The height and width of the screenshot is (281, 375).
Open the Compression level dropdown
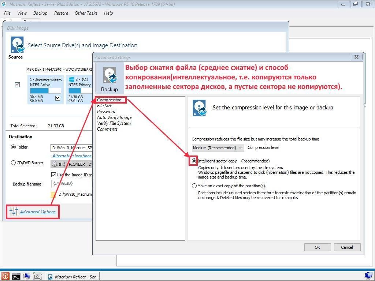pyautogui.click(x=218, y=148)
